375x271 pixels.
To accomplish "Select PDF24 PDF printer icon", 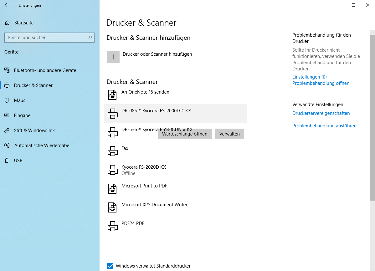I will (113, 226).
